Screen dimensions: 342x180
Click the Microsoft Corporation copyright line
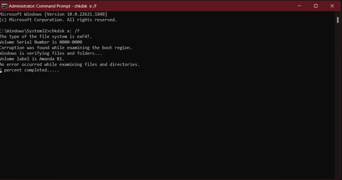pos(58,20)
